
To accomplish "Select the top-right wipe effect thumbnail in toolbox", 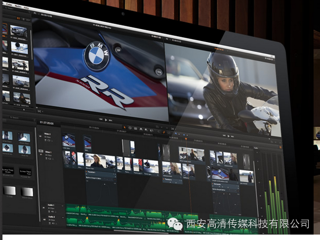I will tap(24, 137).
